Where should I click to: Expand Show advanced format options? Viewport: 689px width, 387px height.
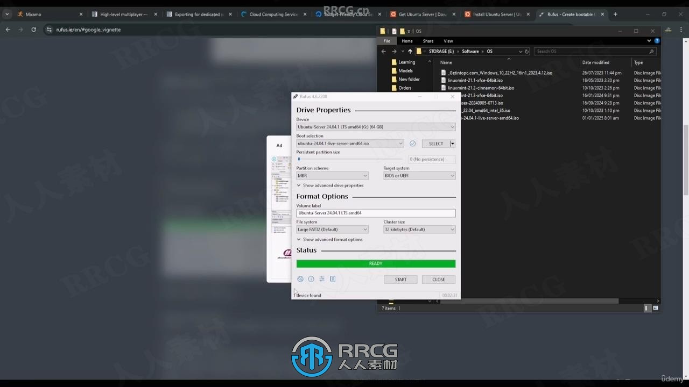pyautogui.click(x=329, y=240)
